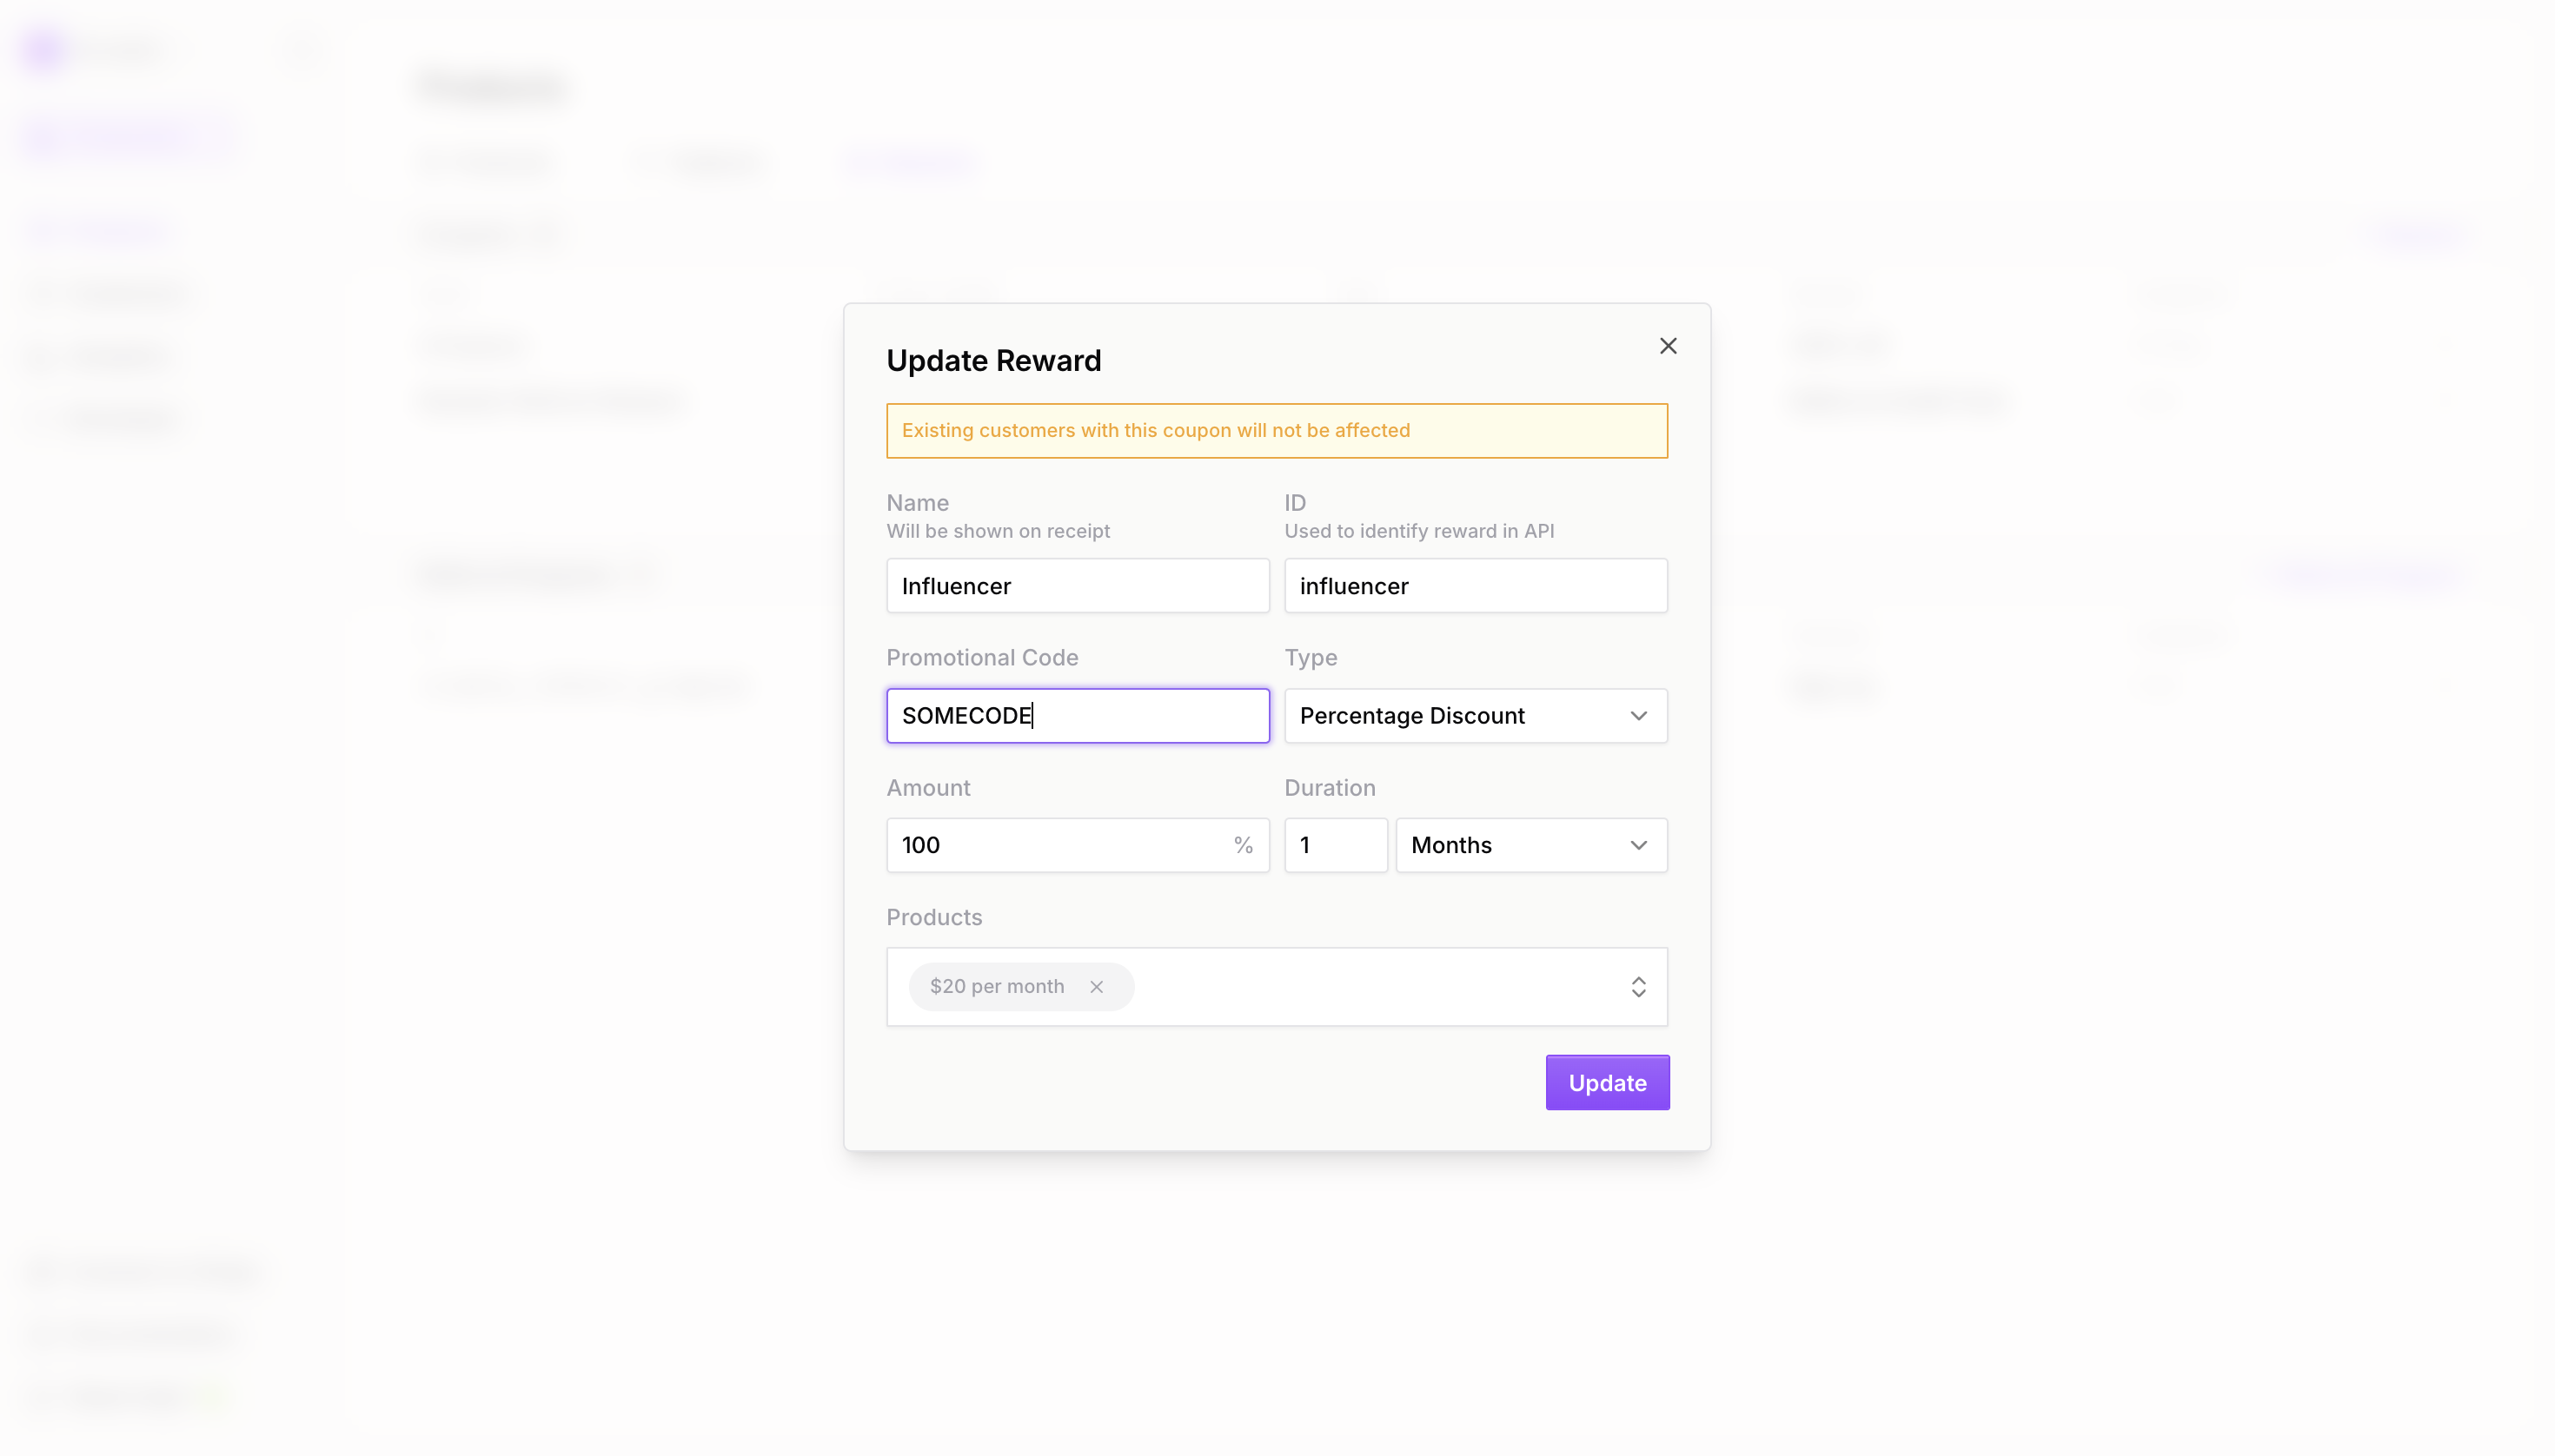Click the $20 per month chip label
This screenshot has height=1456, width=2555.
[997, 987]
